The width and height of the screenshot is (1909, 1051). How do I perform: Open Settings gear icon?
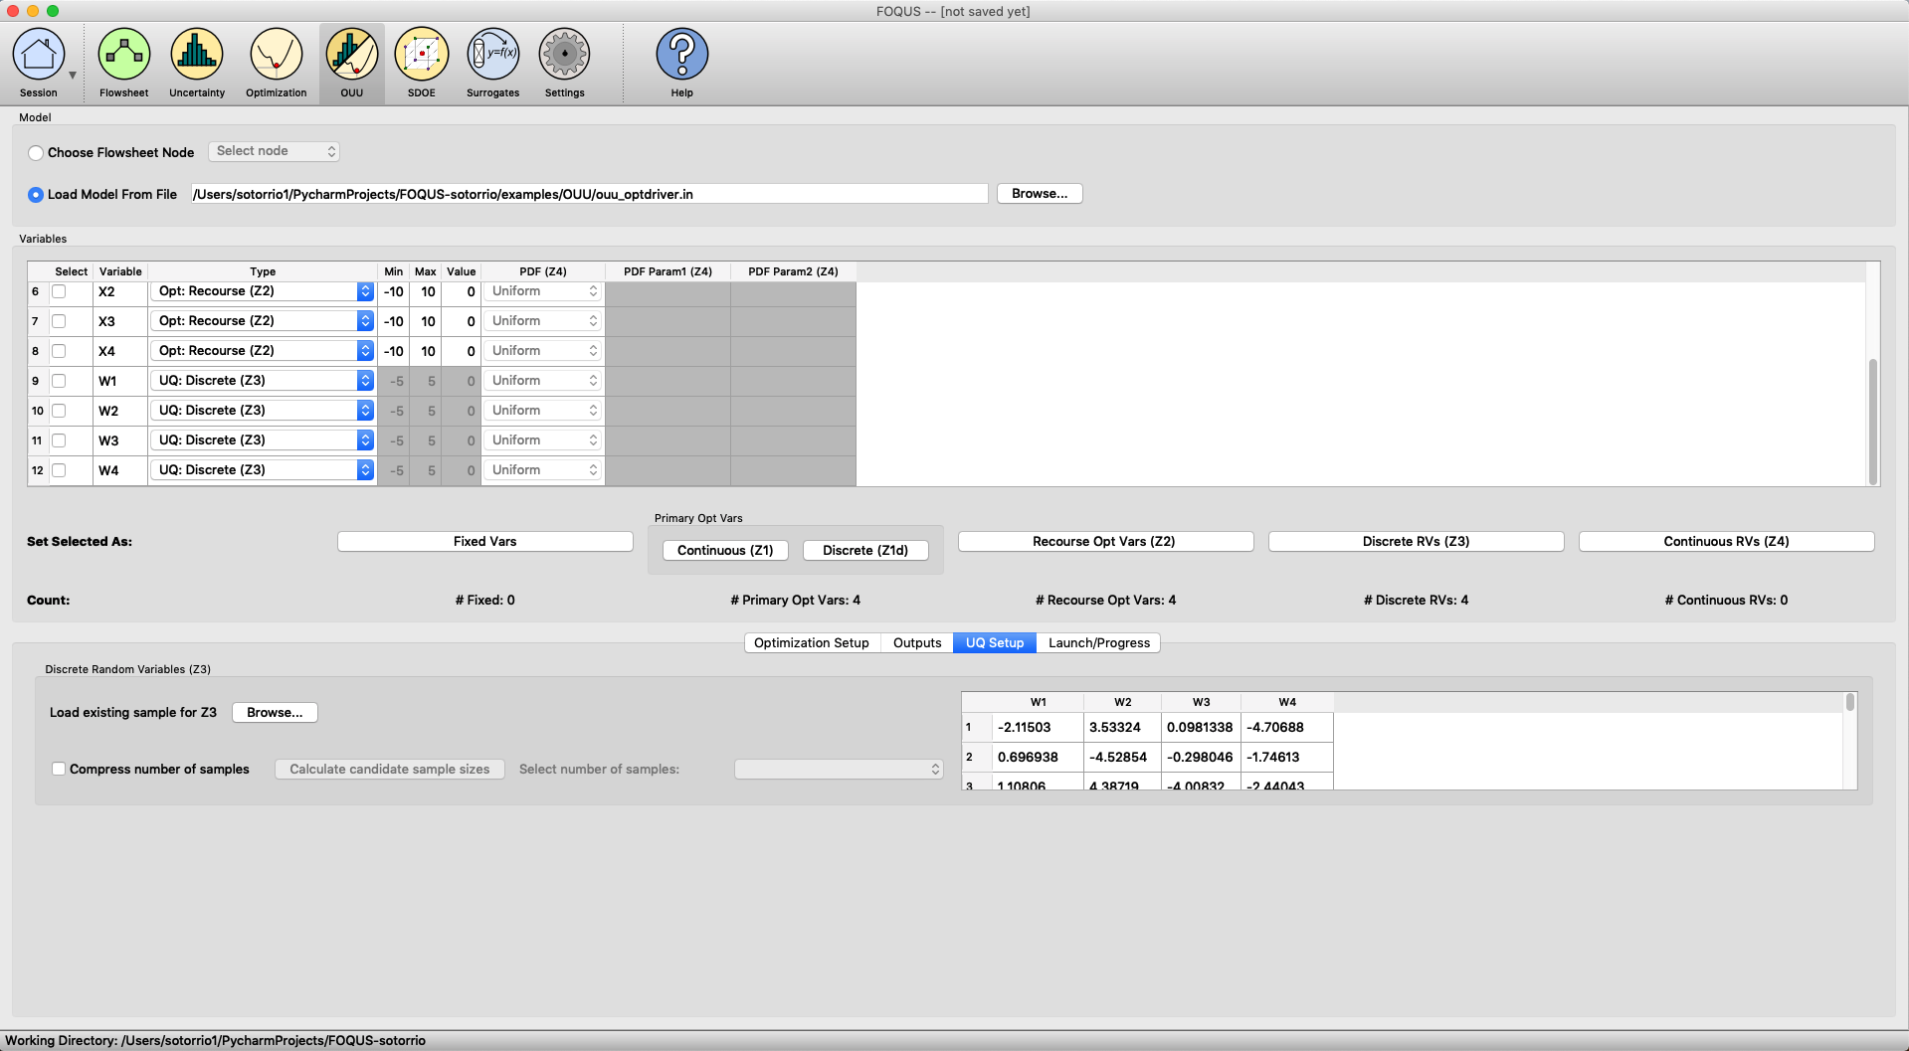click(x=564, y=56)
